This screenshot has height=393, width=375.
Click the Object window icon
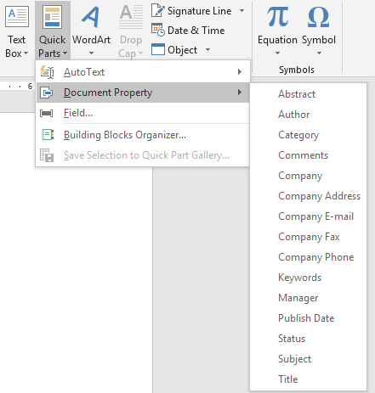coord(157,49)
